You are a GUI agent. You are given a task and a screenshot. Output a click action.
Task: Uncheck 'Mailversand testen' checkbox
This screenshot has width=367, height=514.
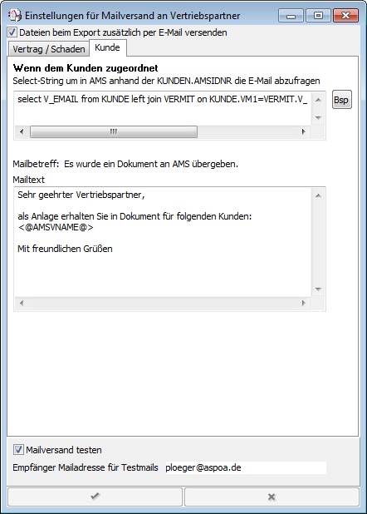click(x=18, y=449)
